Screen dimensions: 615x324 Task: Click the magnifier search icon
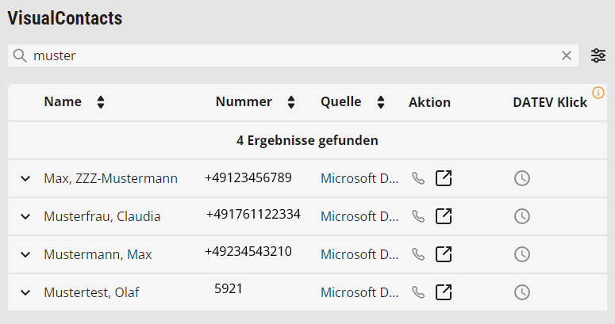(20, 55)
